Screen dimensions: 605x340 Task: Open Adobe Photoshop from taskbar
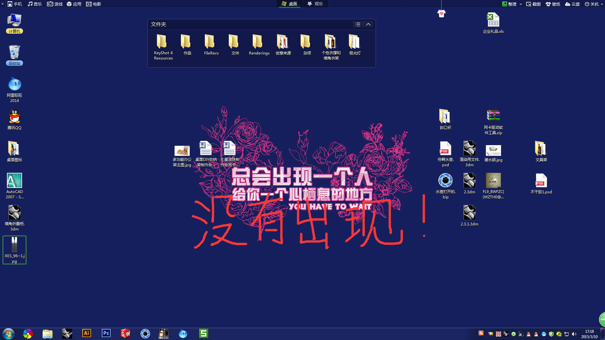point(106,333)
